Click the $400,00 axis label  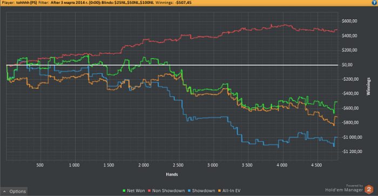[x=349, y=36]
